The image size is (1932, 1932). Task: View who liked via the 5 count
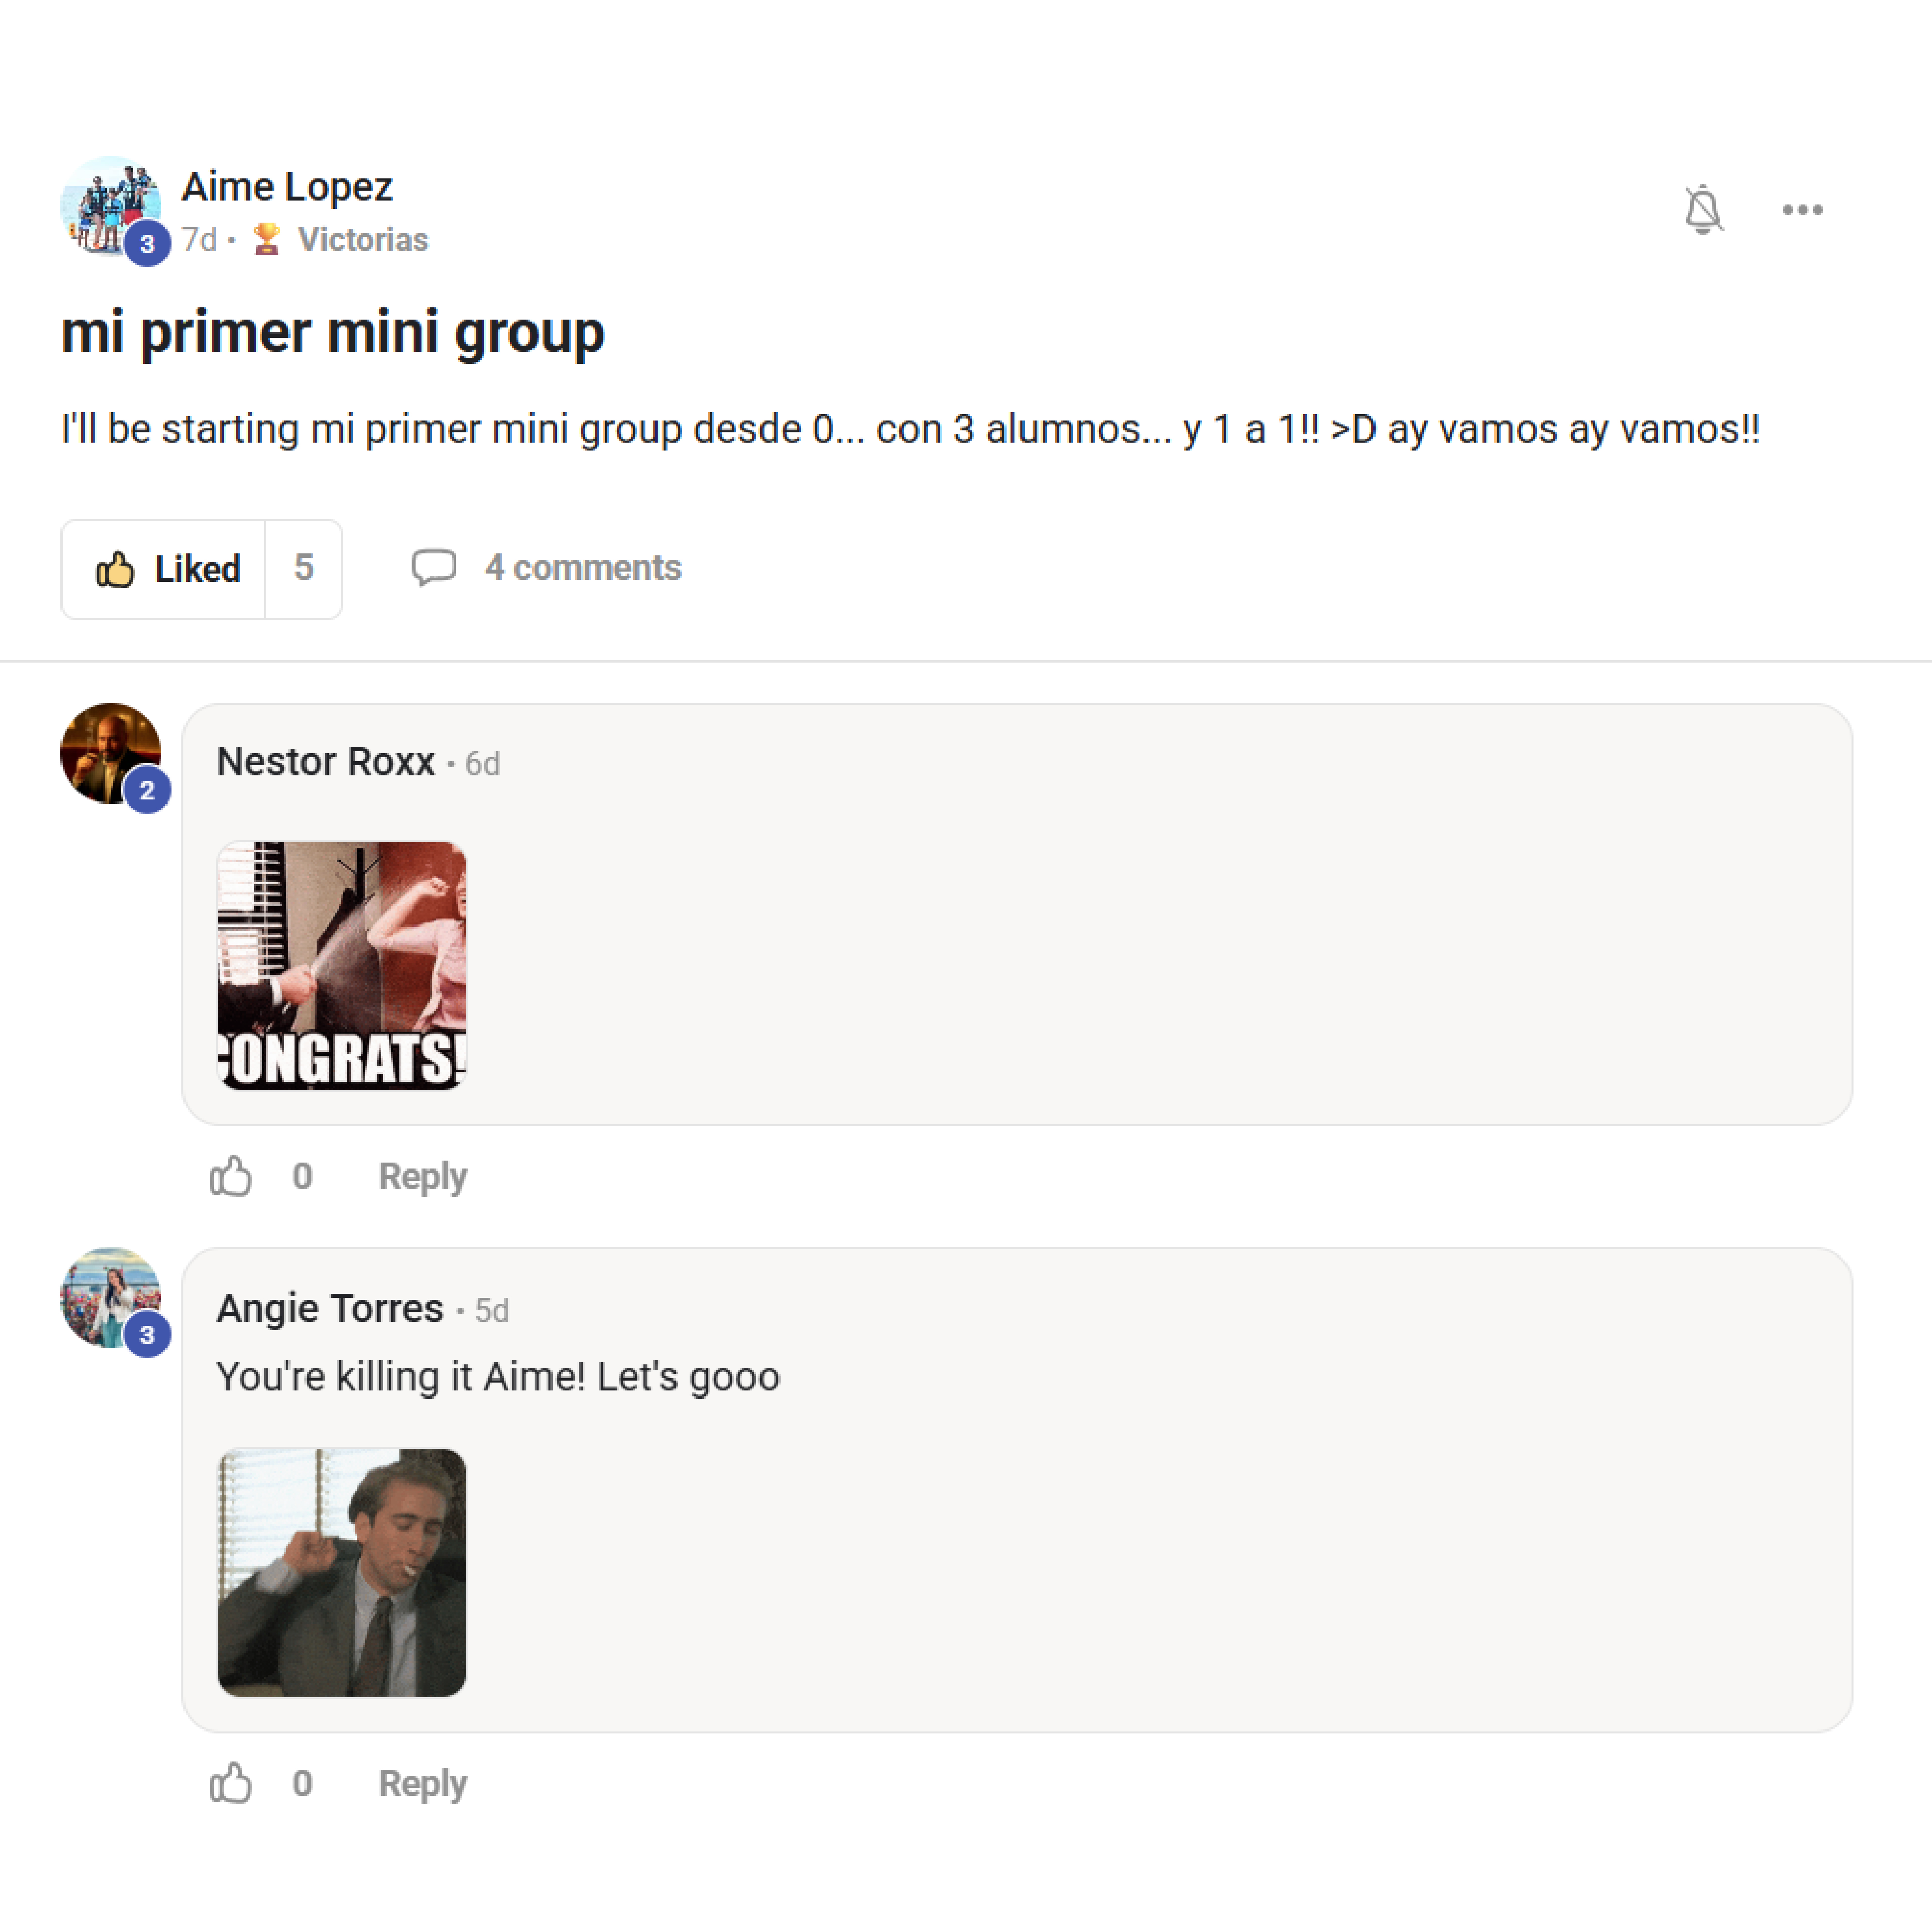click(x=303, y=569)
